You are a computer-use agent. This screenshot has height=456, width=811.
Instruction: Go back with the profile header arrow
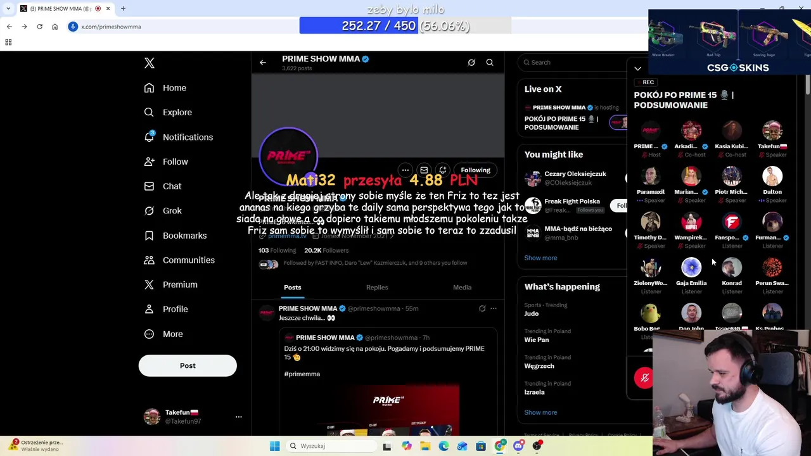[263, 63]
